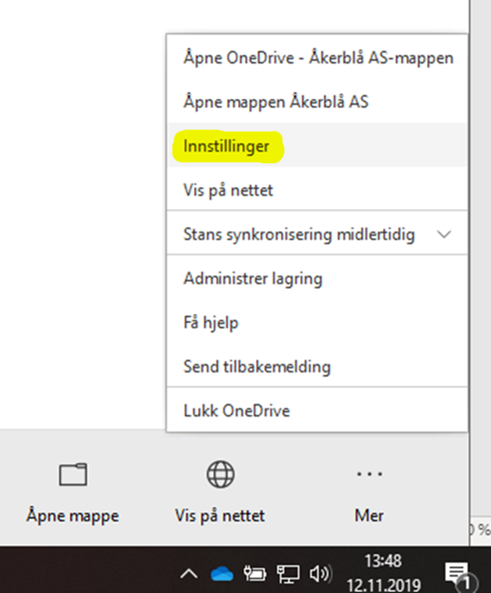This screenshot has height=593, width=491.
Task: Select the Få hjelp entry
Action: pos(211,322)
